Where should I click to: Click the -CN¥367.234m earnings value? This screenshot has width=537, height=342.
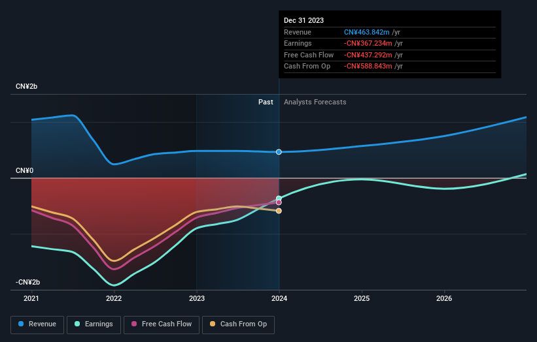coord(368,43)
